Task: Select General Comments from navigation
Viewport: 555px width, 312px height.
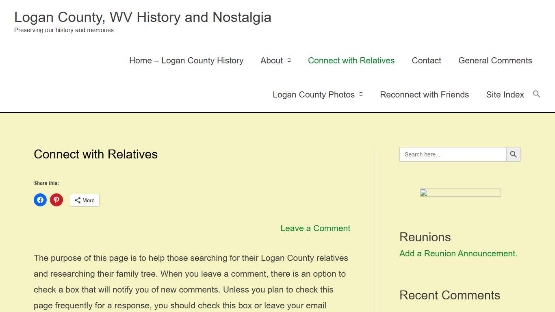Action: click(x=495, y=60)
